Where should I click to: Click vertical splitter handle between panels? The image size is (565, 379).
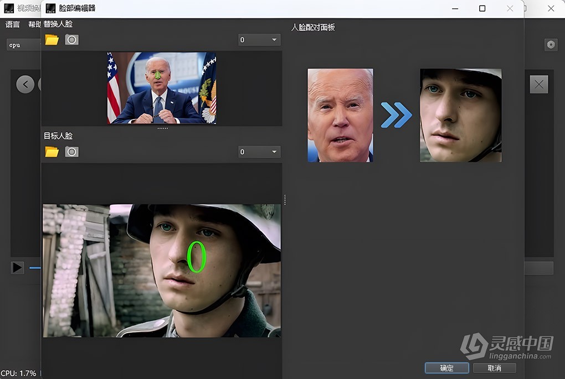285,200
